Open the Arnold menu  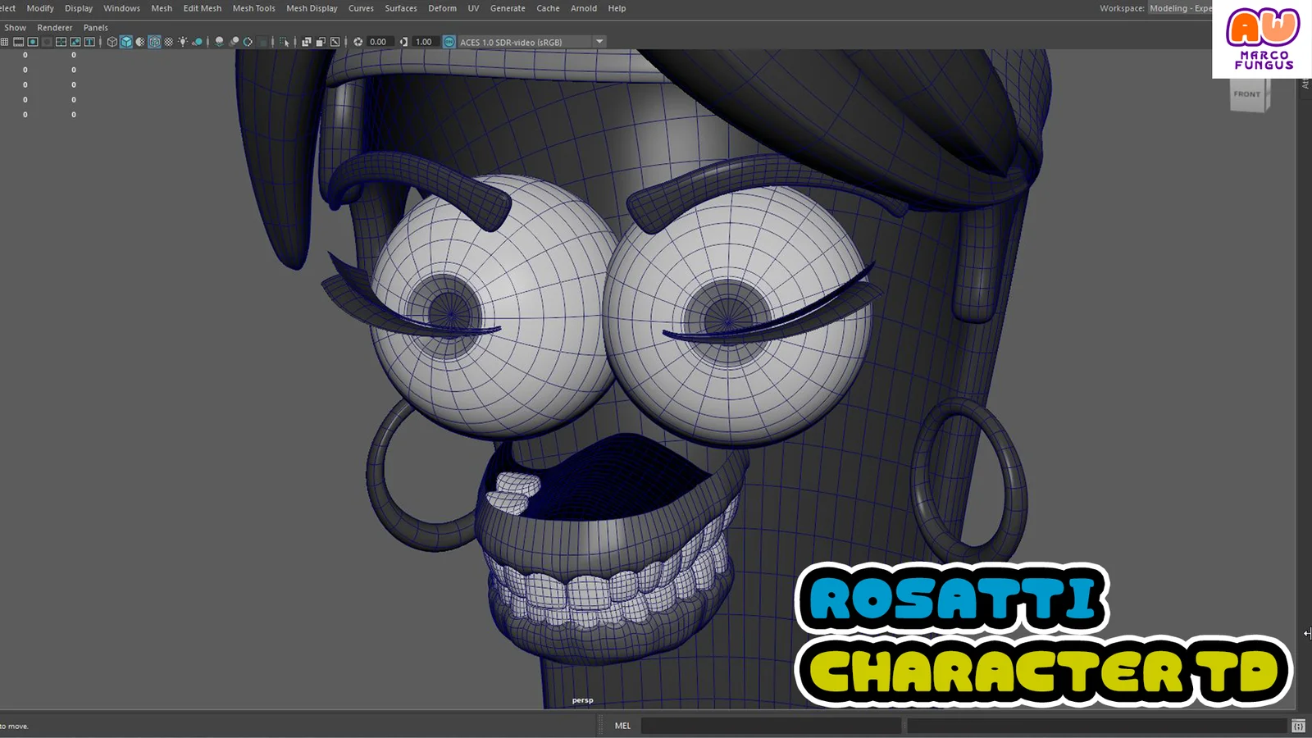click(x=584, y=8)
